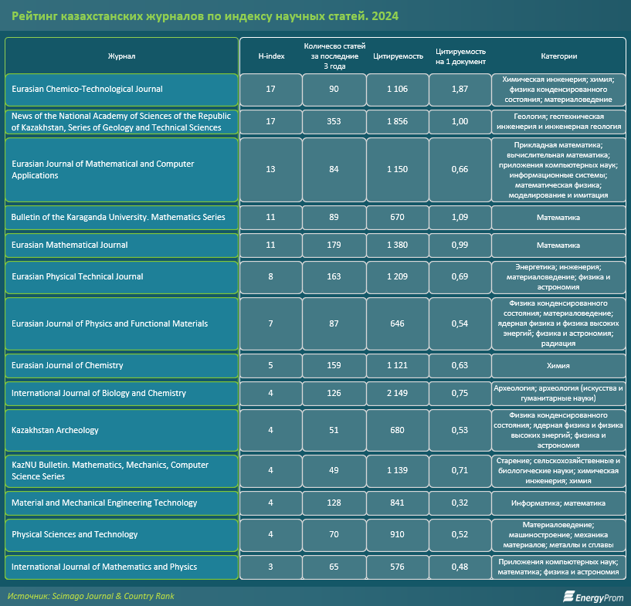
Task: Click the 'Журнал' column header
Action: (x=121, y=56)
